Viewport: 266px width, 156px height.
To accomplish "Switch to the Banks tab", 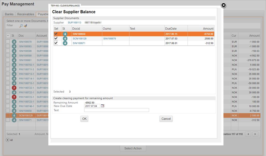I will (x=9, y=14).
